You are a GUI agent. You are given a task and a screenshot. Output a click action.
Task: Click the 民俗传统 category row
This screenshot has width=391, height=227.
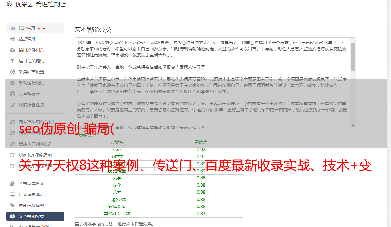pyautogui.click(x=159, y=200)
